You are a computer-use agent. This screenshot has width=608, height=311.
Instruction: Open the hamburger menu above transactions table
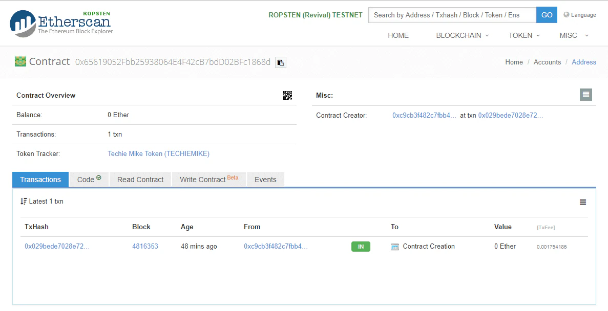pyautogui.click(x=583, y=202)
